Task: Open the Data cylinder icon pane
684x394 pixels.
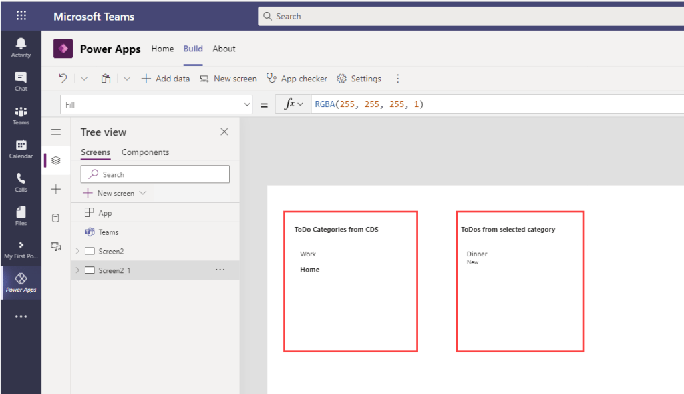Action: coord(56,218)
